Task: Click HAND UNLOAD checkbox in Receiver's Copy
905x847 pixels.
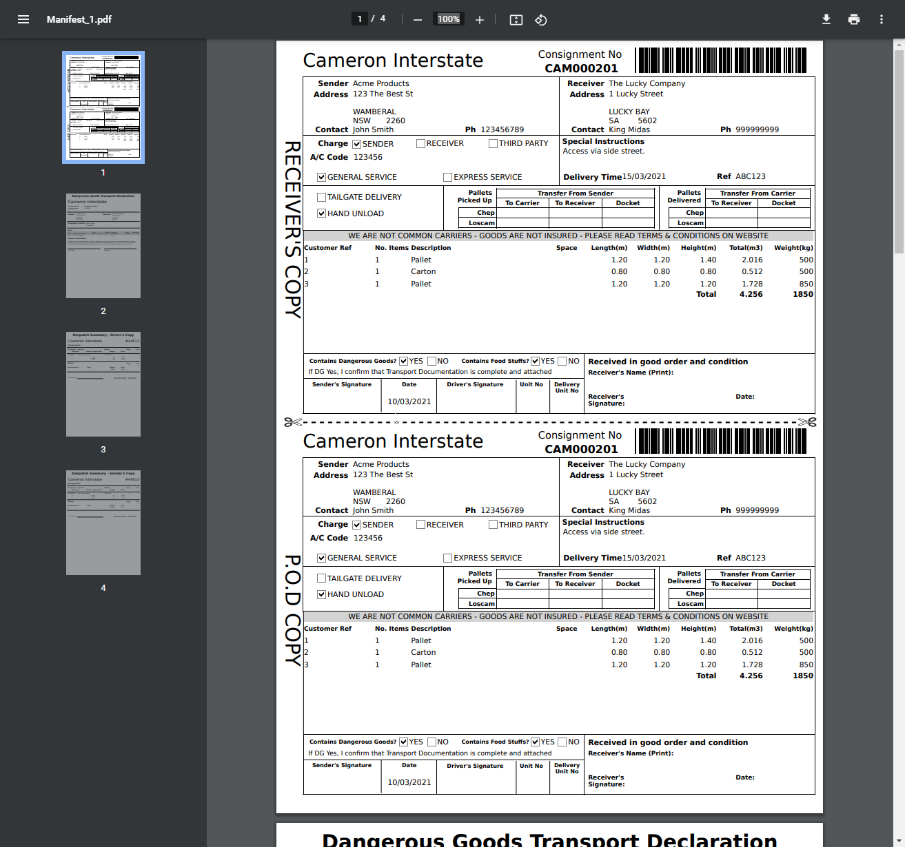Action: pyautogui.click(x=321, y=213)
